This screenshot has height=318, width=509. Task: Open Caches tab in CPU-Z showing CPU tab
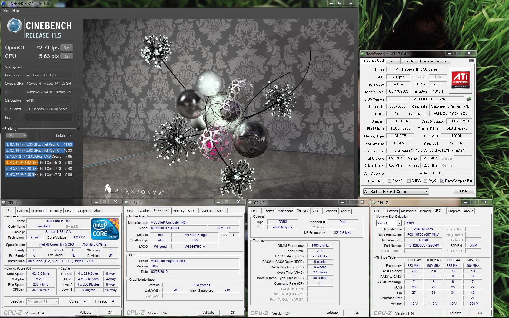[x=22, y=211]
